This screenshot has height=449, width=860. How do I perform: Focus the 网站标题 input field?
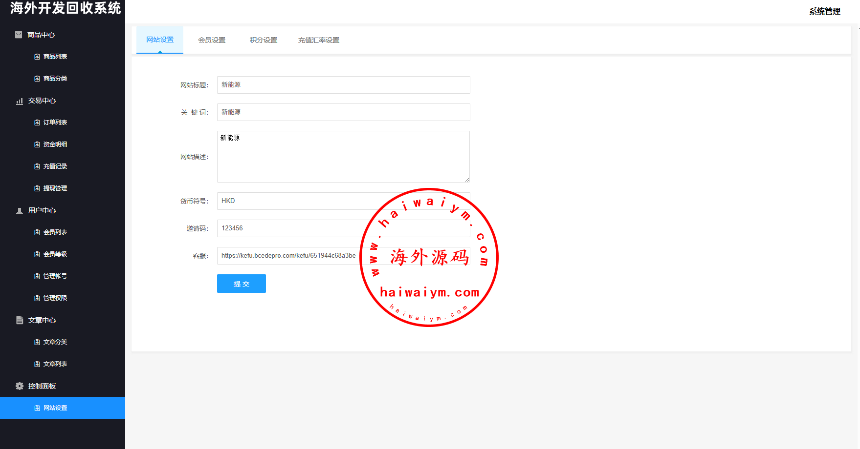(x=343, y=85)
